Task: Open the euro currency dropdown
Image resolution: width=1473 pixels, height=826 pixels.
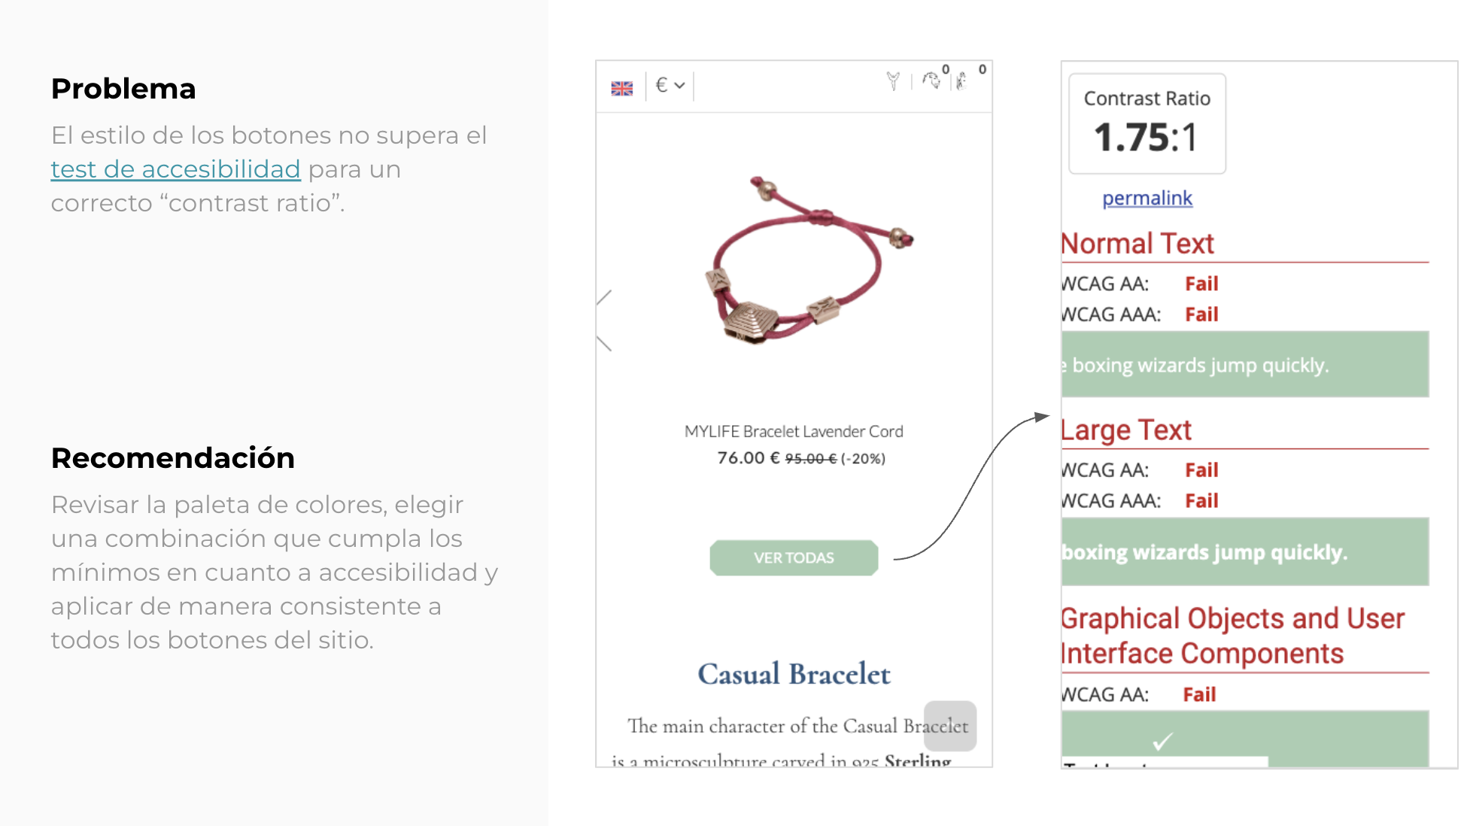Action: pos(670,85)
